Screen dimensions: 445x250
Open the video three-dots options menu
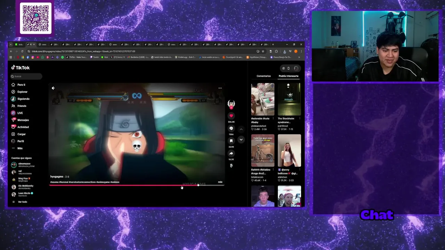[220, 88]
